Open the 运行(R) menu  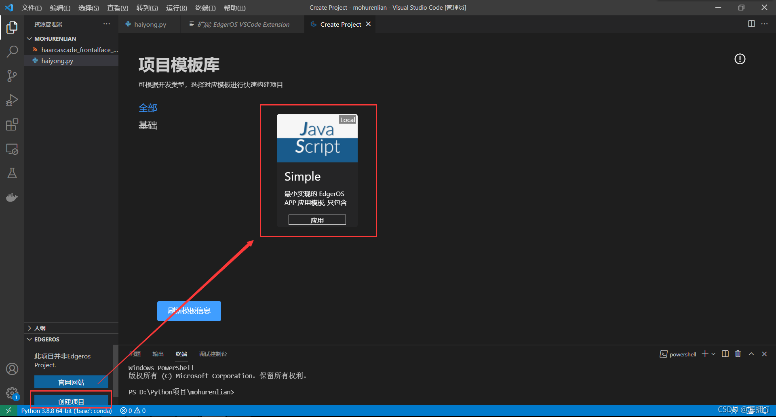[x=176, y=8]
